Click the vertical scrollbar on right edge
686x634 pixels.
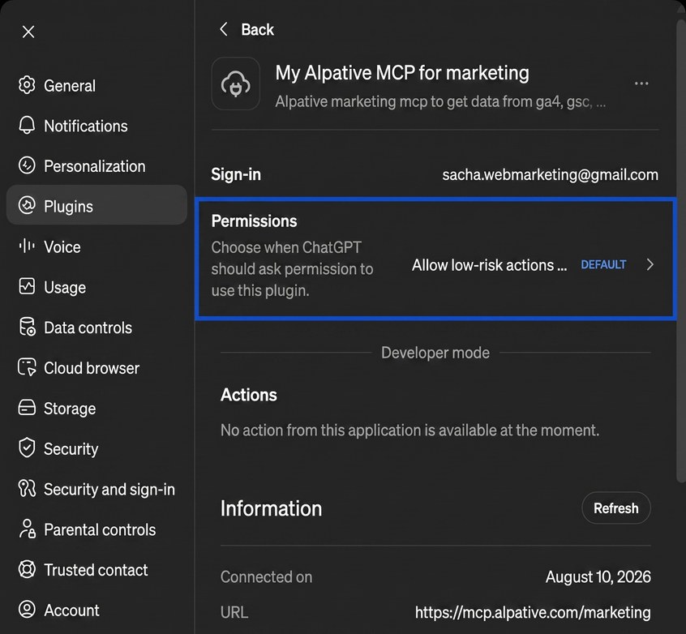point(681,250)
